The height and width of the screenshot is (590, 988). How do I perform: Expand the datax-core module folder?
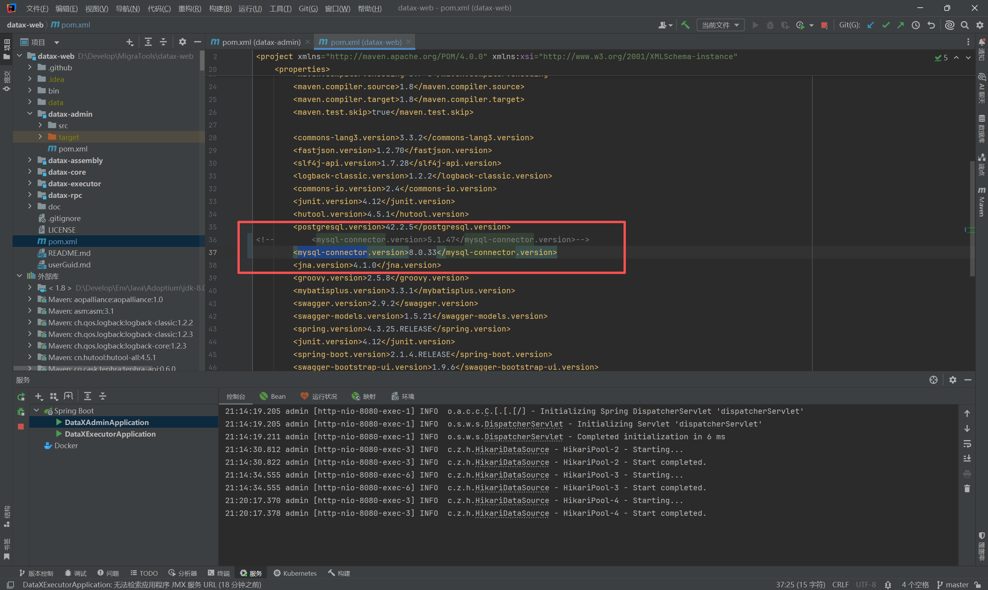click(30, 172)
